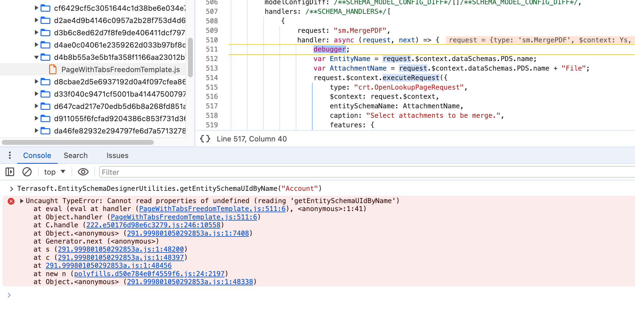The width and height of the screenshot is (635, 335).
Task: Expand folder d3b6c8ed62d7f8fe9de406411dcf797
Action: tap(37, 33)
